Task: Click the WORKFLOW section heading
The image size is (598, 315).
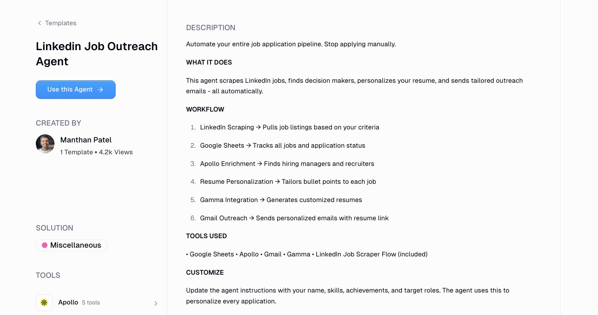Action: coord(205,109)
